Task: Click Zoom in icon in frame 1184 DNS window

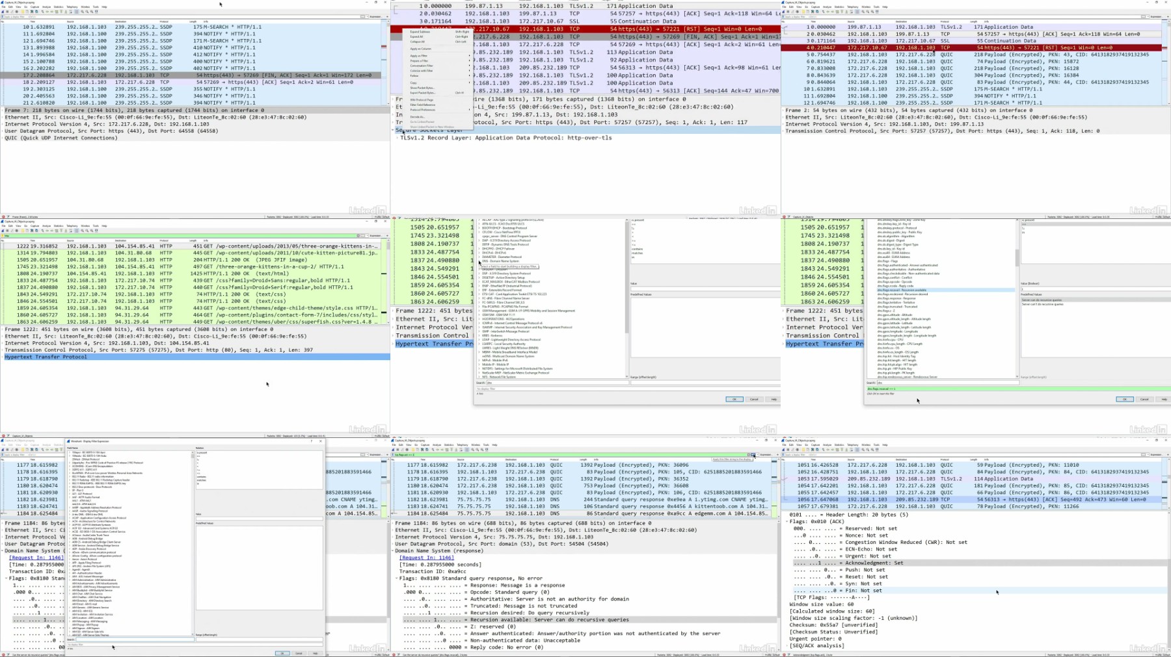Action: [x=473, y=450]
